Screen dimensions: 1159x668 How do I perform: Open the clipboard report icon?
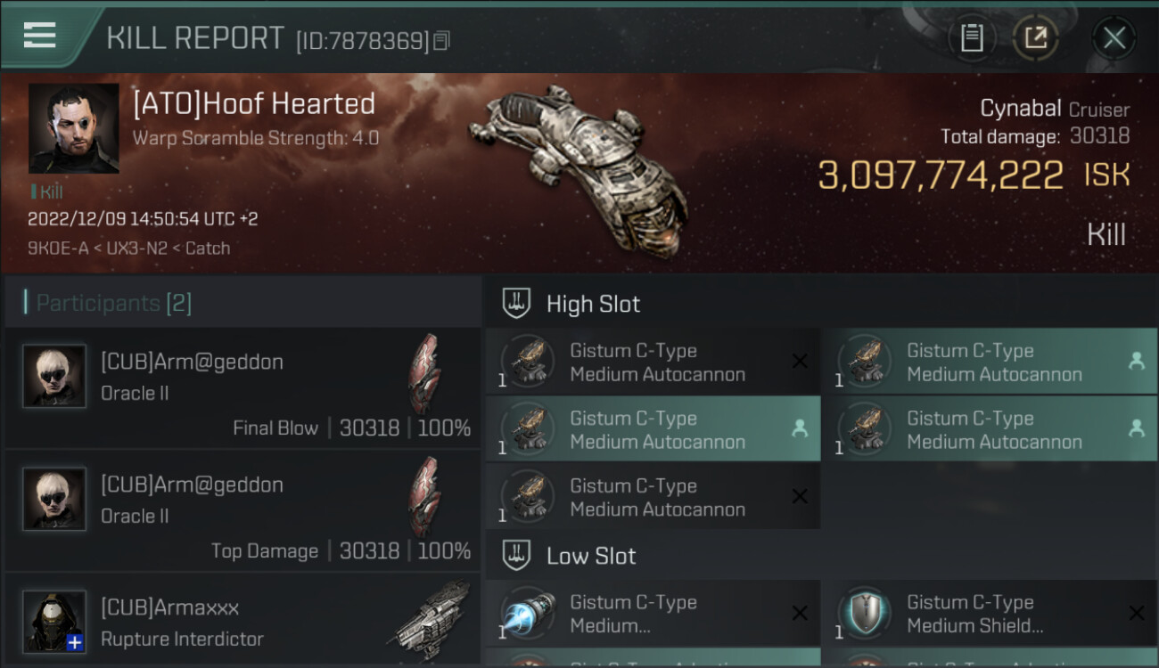tap(972, 37)
